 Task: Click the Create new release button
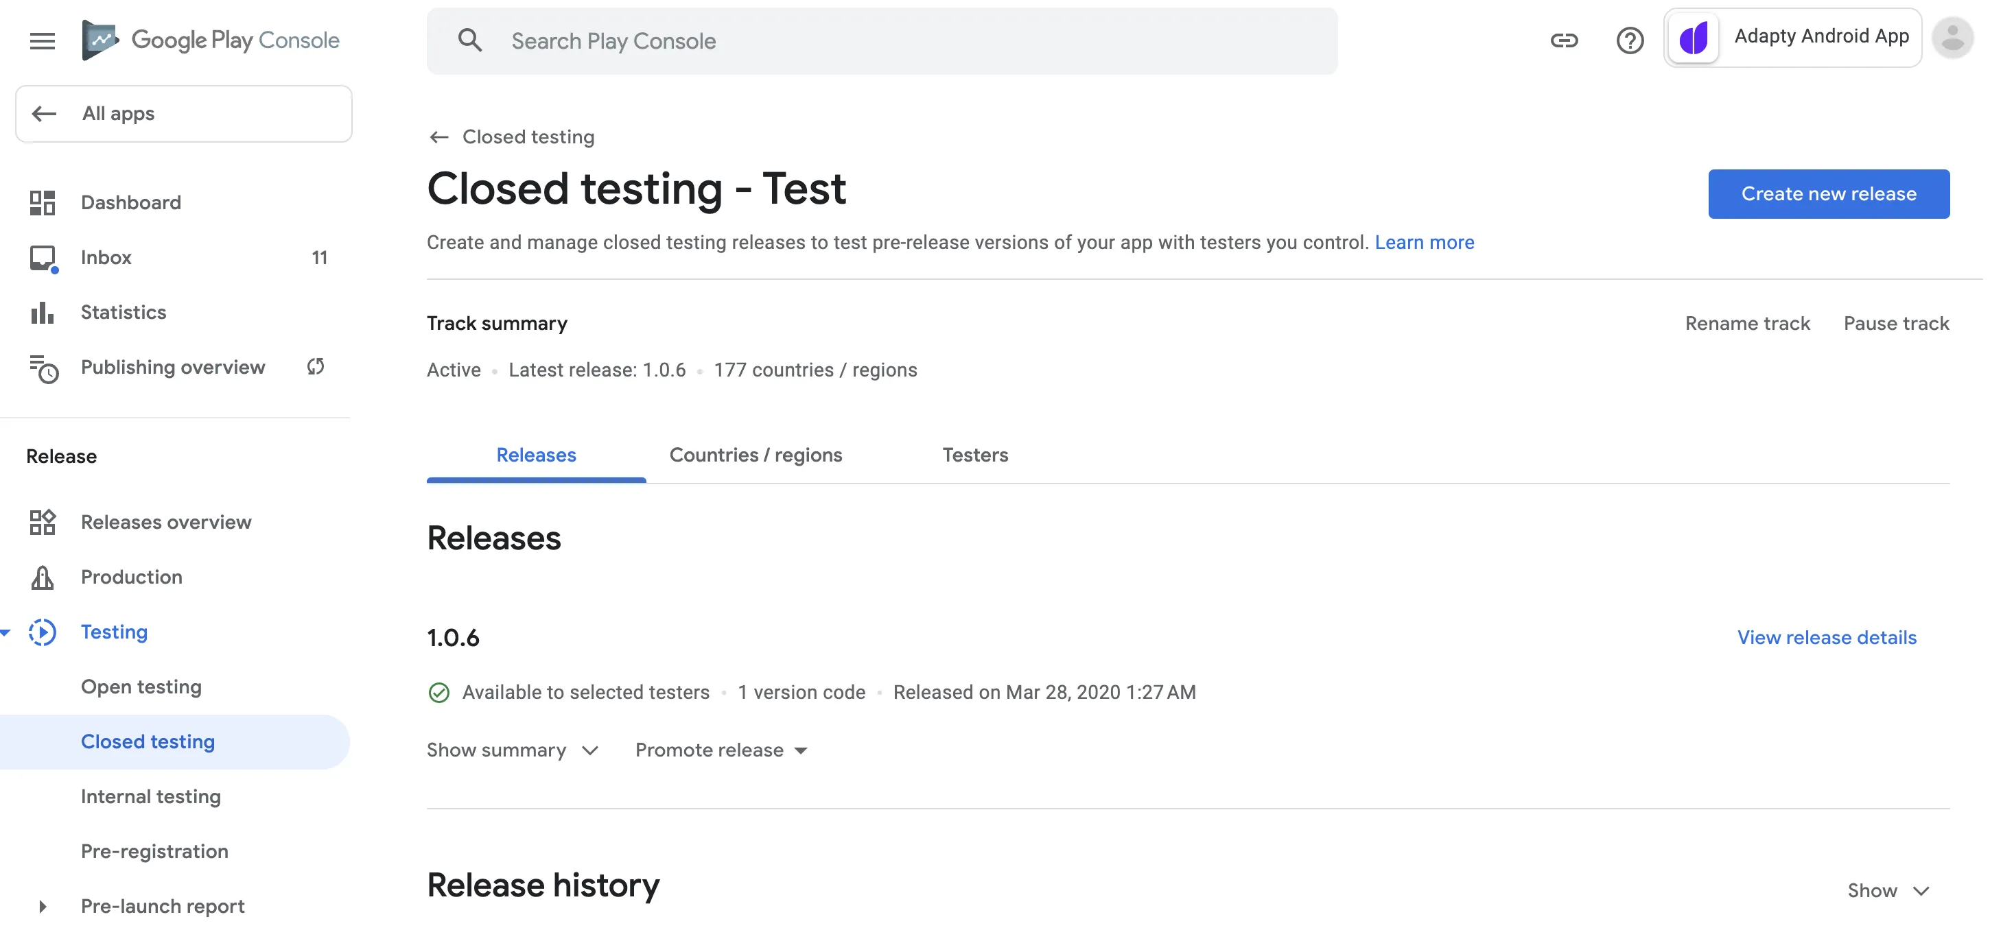coord(1828,194)
